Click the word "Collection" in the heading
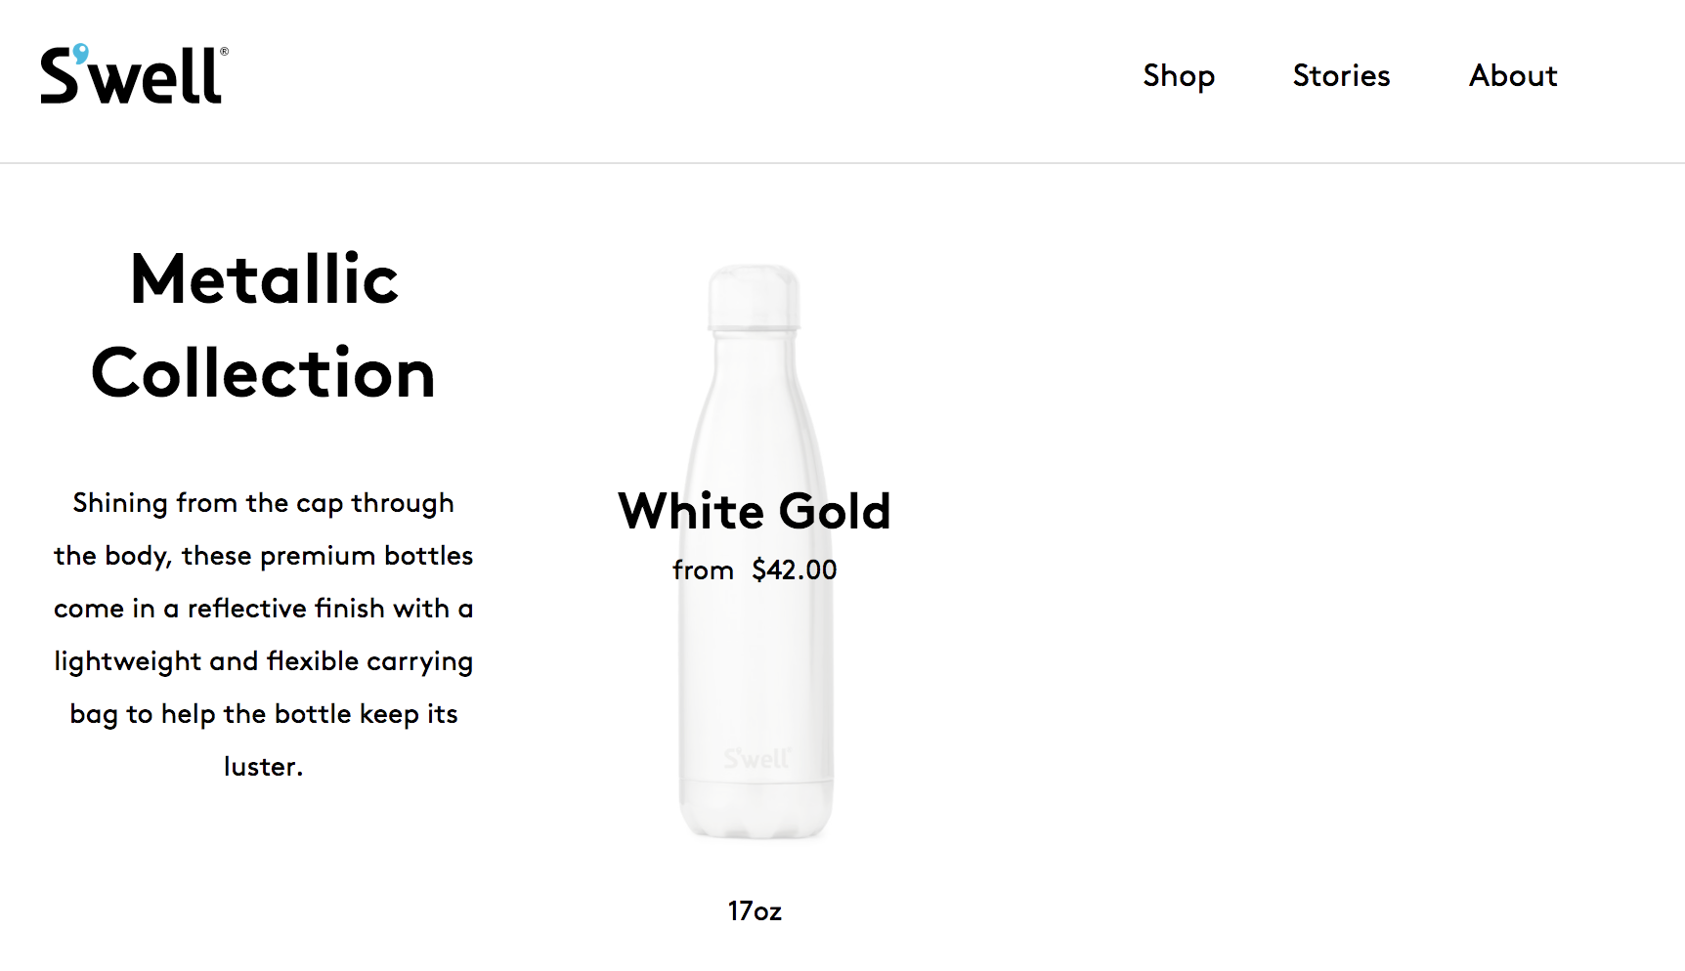The height and width of the screenshot is (971, 1685). (x=263, y=373)
